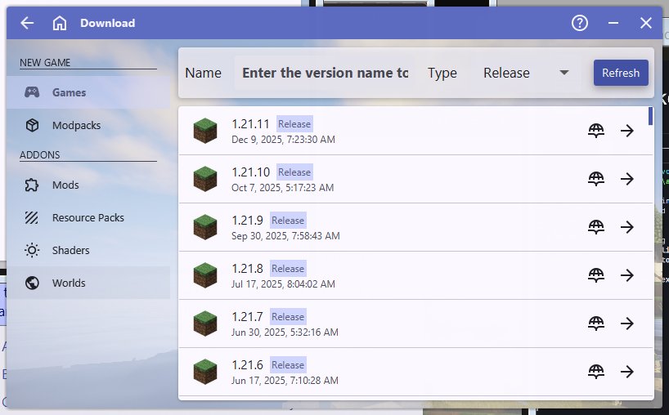
Task: Click the grass block icon for 1.21.10
Action: click(205, 179)
